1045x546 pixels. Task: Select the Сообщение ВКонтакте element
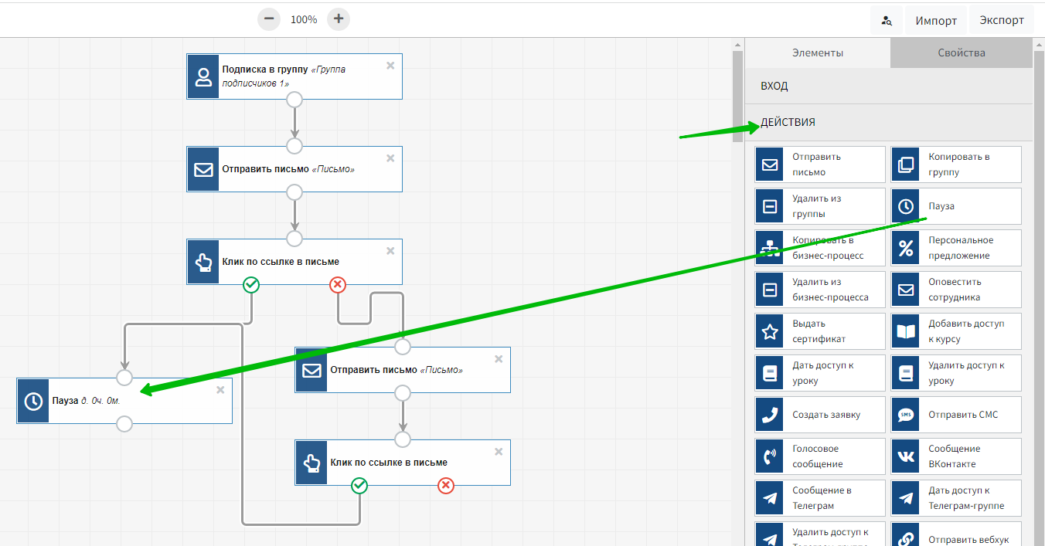point(956,456)
